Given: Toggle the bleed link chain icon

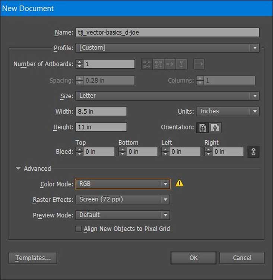Looking at the screenshot, I should tap(253, 152).
